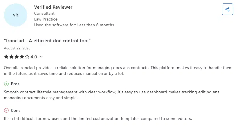Click the red minus icon beside Cons

[x=6, y=110]
